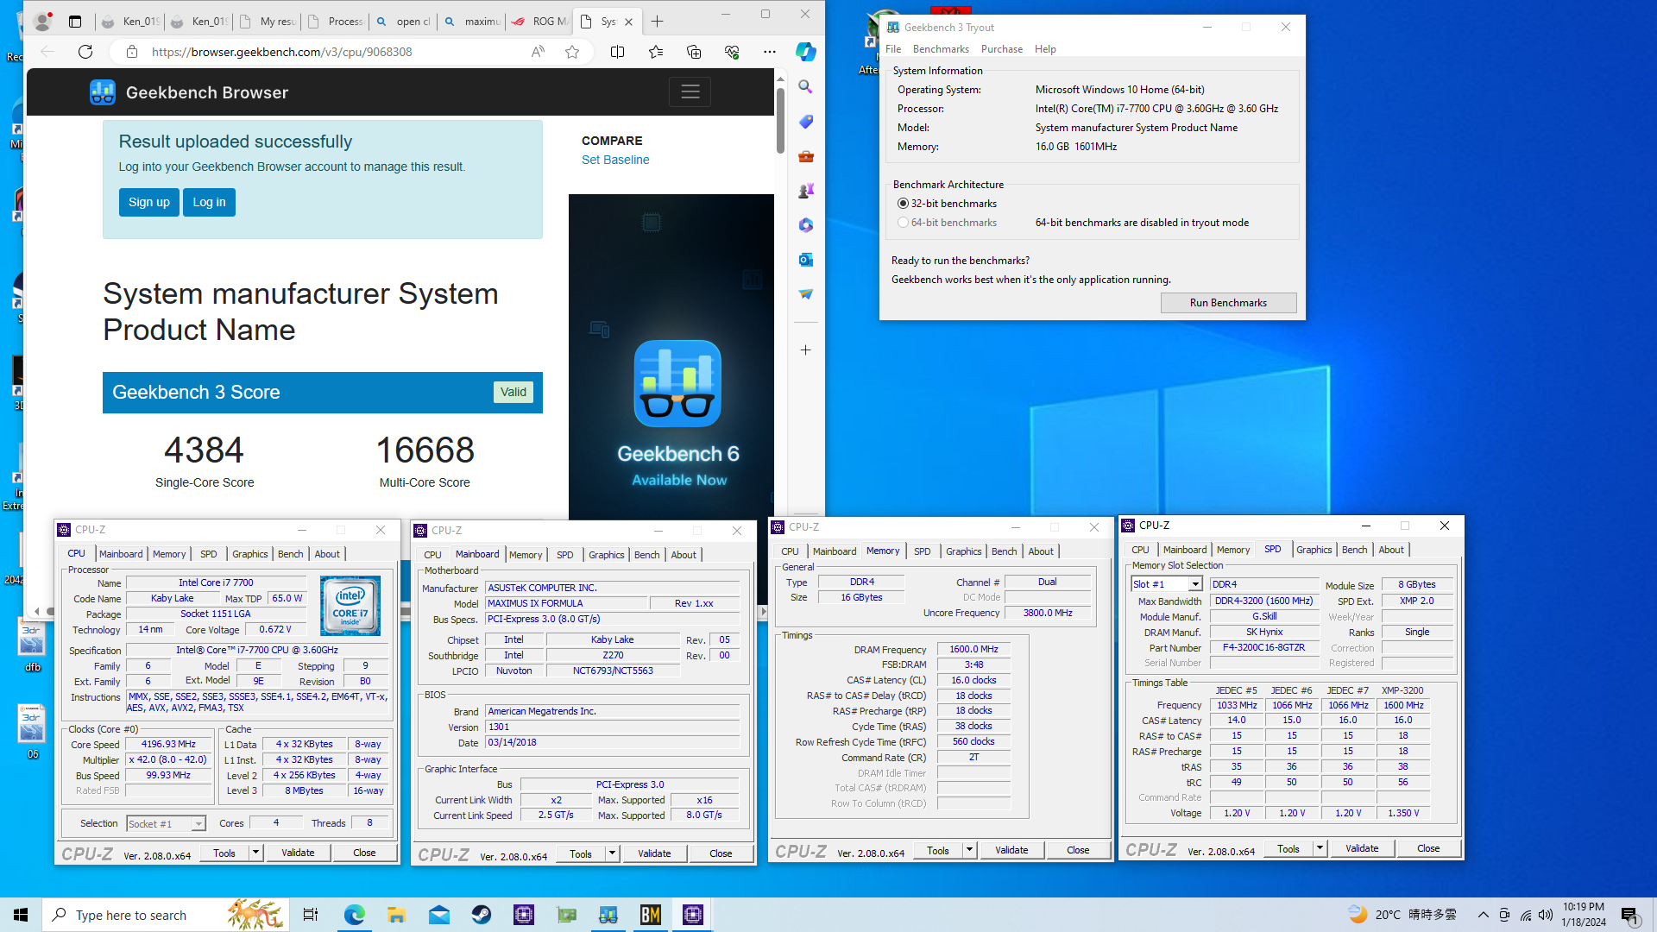This screenshot has width=1657, height=932.
Task: Open the File menu in Geekbench 3
Action: 893,49
